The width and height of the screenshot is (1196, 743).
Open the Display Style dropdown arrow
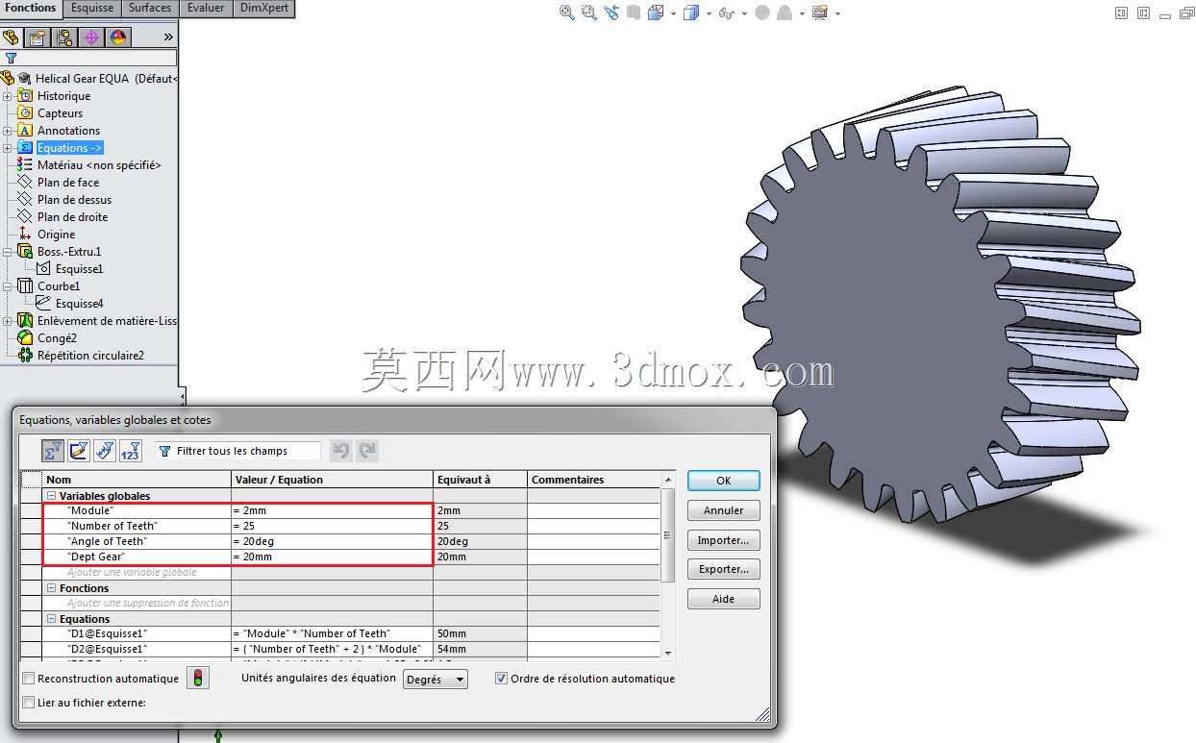709,13
